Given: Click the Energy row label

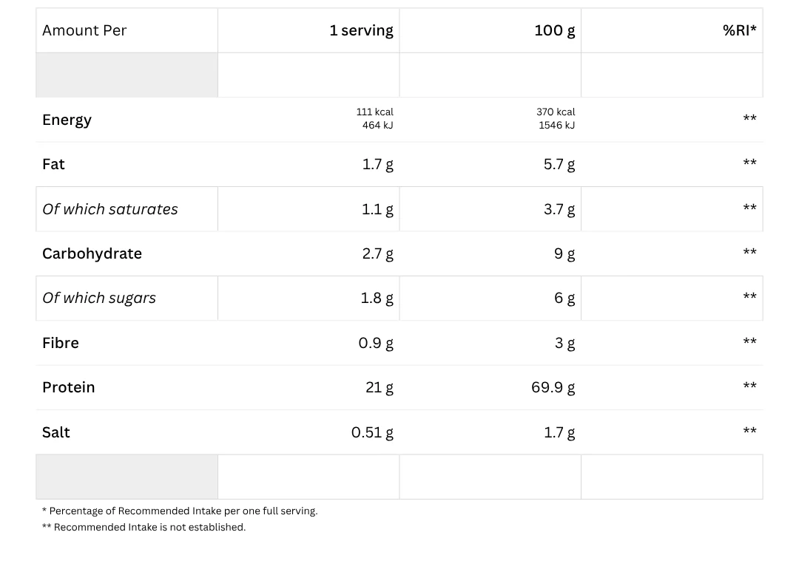Looking at the screenshot, I should point(67,120).
